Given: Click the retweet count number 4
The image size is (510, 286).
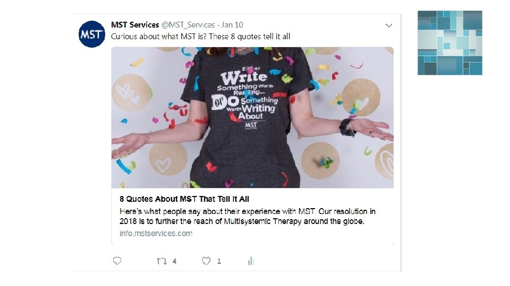Looking at the screenshot, I should [174, 261].
